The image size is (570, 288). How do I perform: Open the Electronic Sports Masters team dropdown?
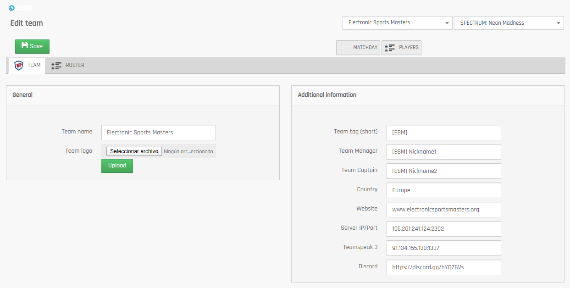[397, 23]
